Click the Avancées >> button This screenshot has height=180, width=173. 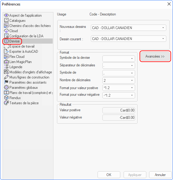[x=155, y=56]
